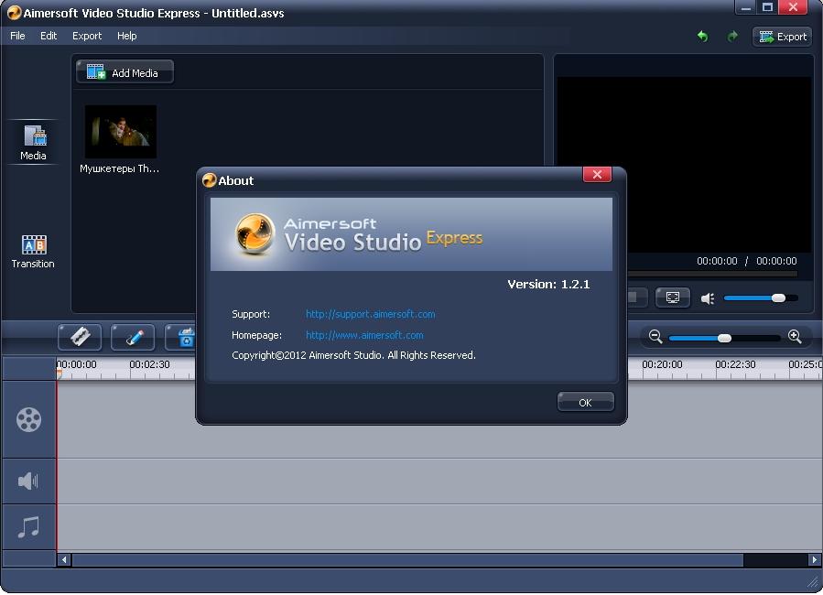Select the video track film reel icon
This screenshot has height=595, width=823.
click(x=28, y=419)
